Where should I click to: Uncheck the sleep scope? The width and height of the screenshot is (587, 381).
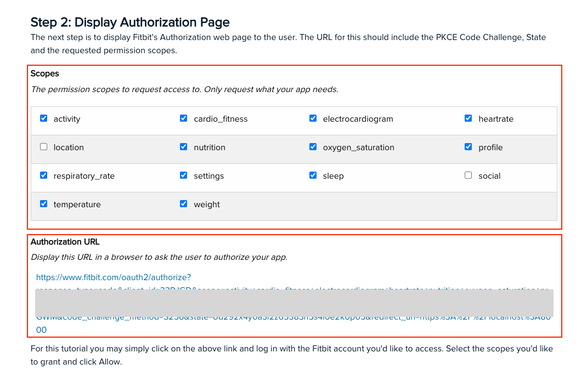click(x=313, y=175)
